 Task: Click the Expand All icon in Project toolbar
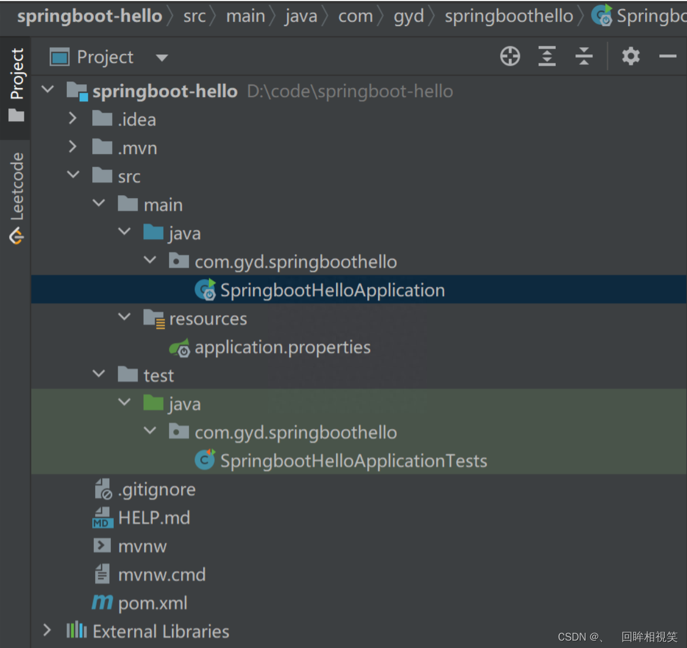(x=547, y=56)
